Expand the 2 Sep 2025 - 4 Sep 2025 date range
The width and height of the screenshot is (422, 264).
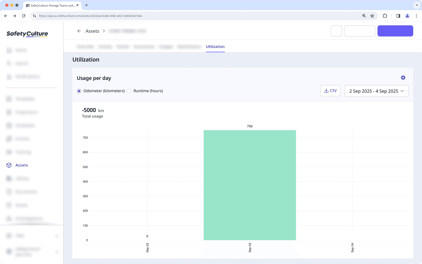click(376, 91)
